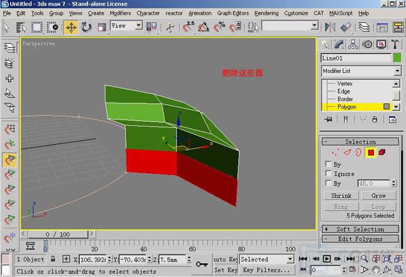Open the Graph Editors menu
406x277 pixels.
coord(233,13)
